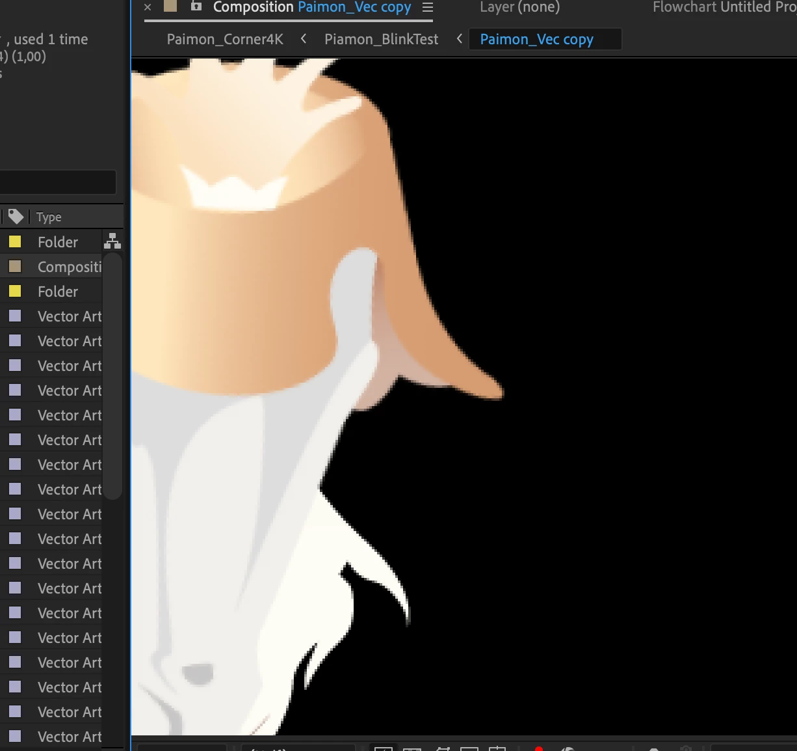
Task: Navigate to Paimon_Corner4K in the breadcrumb
Action: (225, 39)
